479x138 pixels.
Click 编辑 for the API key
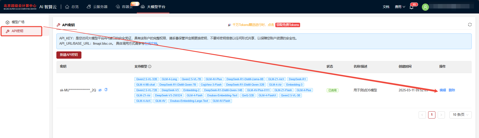(x=443, y=90)
